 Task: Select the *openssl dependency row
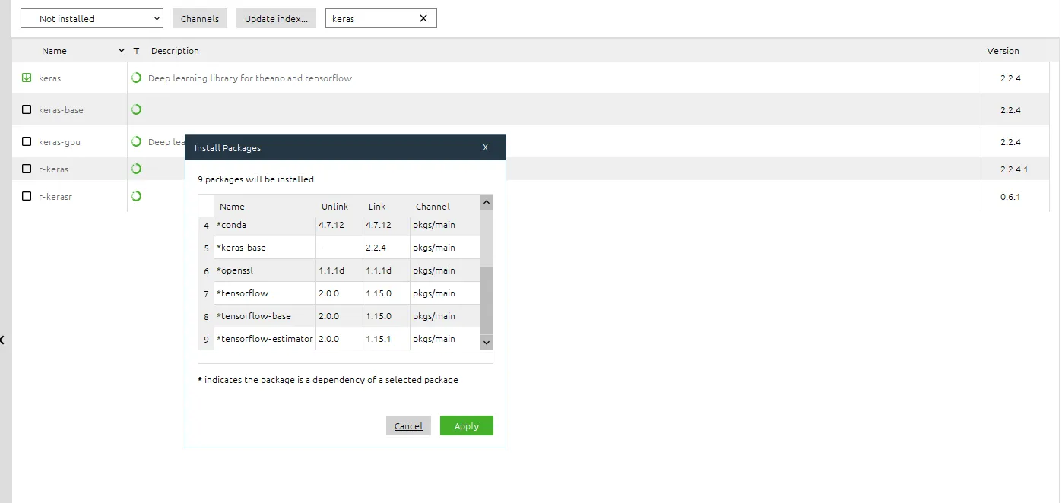click(x=339, y=270)
